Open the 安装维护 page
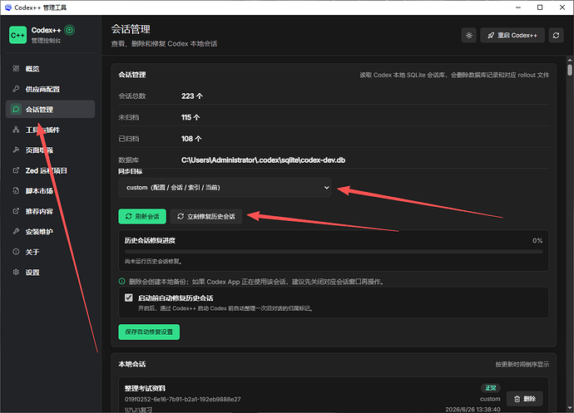574x413 pixels. pyautogui.click(x=50, y=232)
